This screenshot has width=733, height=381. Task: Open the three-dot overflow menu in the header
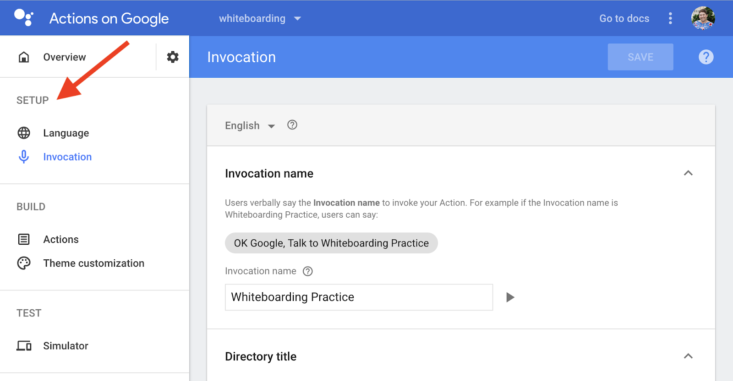click(670, 18)
